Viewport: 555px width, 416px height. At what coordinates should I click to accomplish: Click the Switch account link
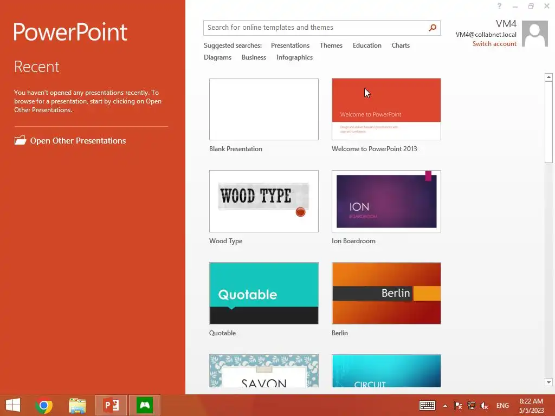tap(494, 44)
